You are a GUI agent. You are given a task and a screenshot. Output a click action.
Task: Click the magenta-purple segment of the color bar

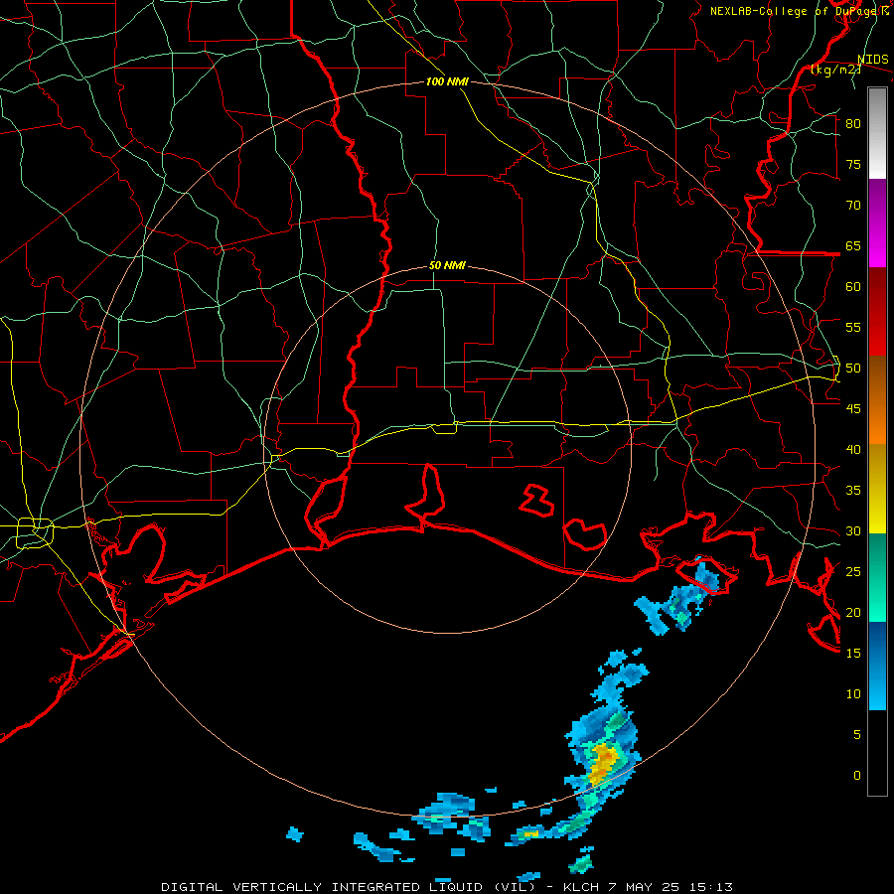(877, 223)
